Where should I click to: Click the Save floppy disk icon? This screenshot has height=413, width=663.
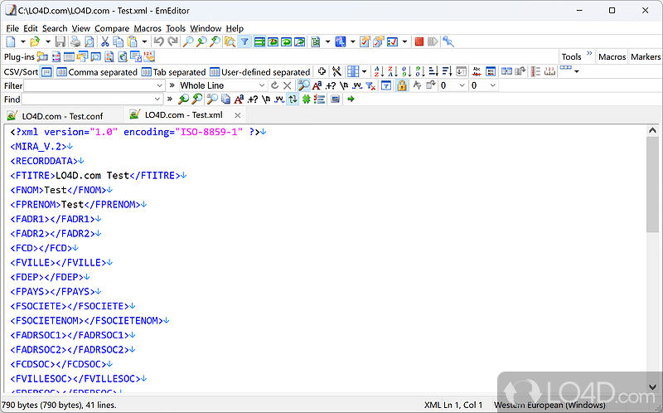[60, 41]
